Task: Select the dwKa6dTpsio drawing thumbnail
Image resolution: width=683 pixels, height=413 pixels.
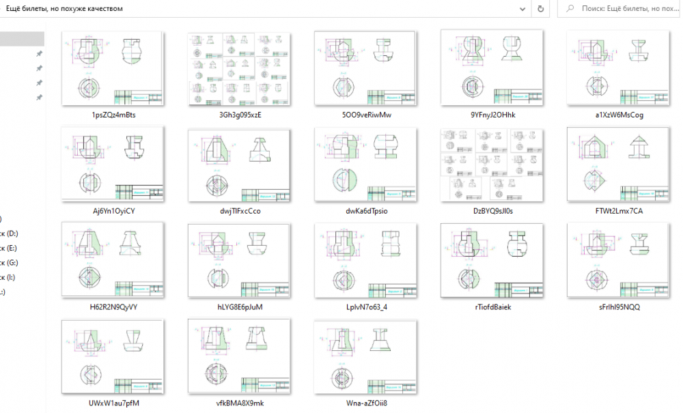Action: click(x=365, y=165)
